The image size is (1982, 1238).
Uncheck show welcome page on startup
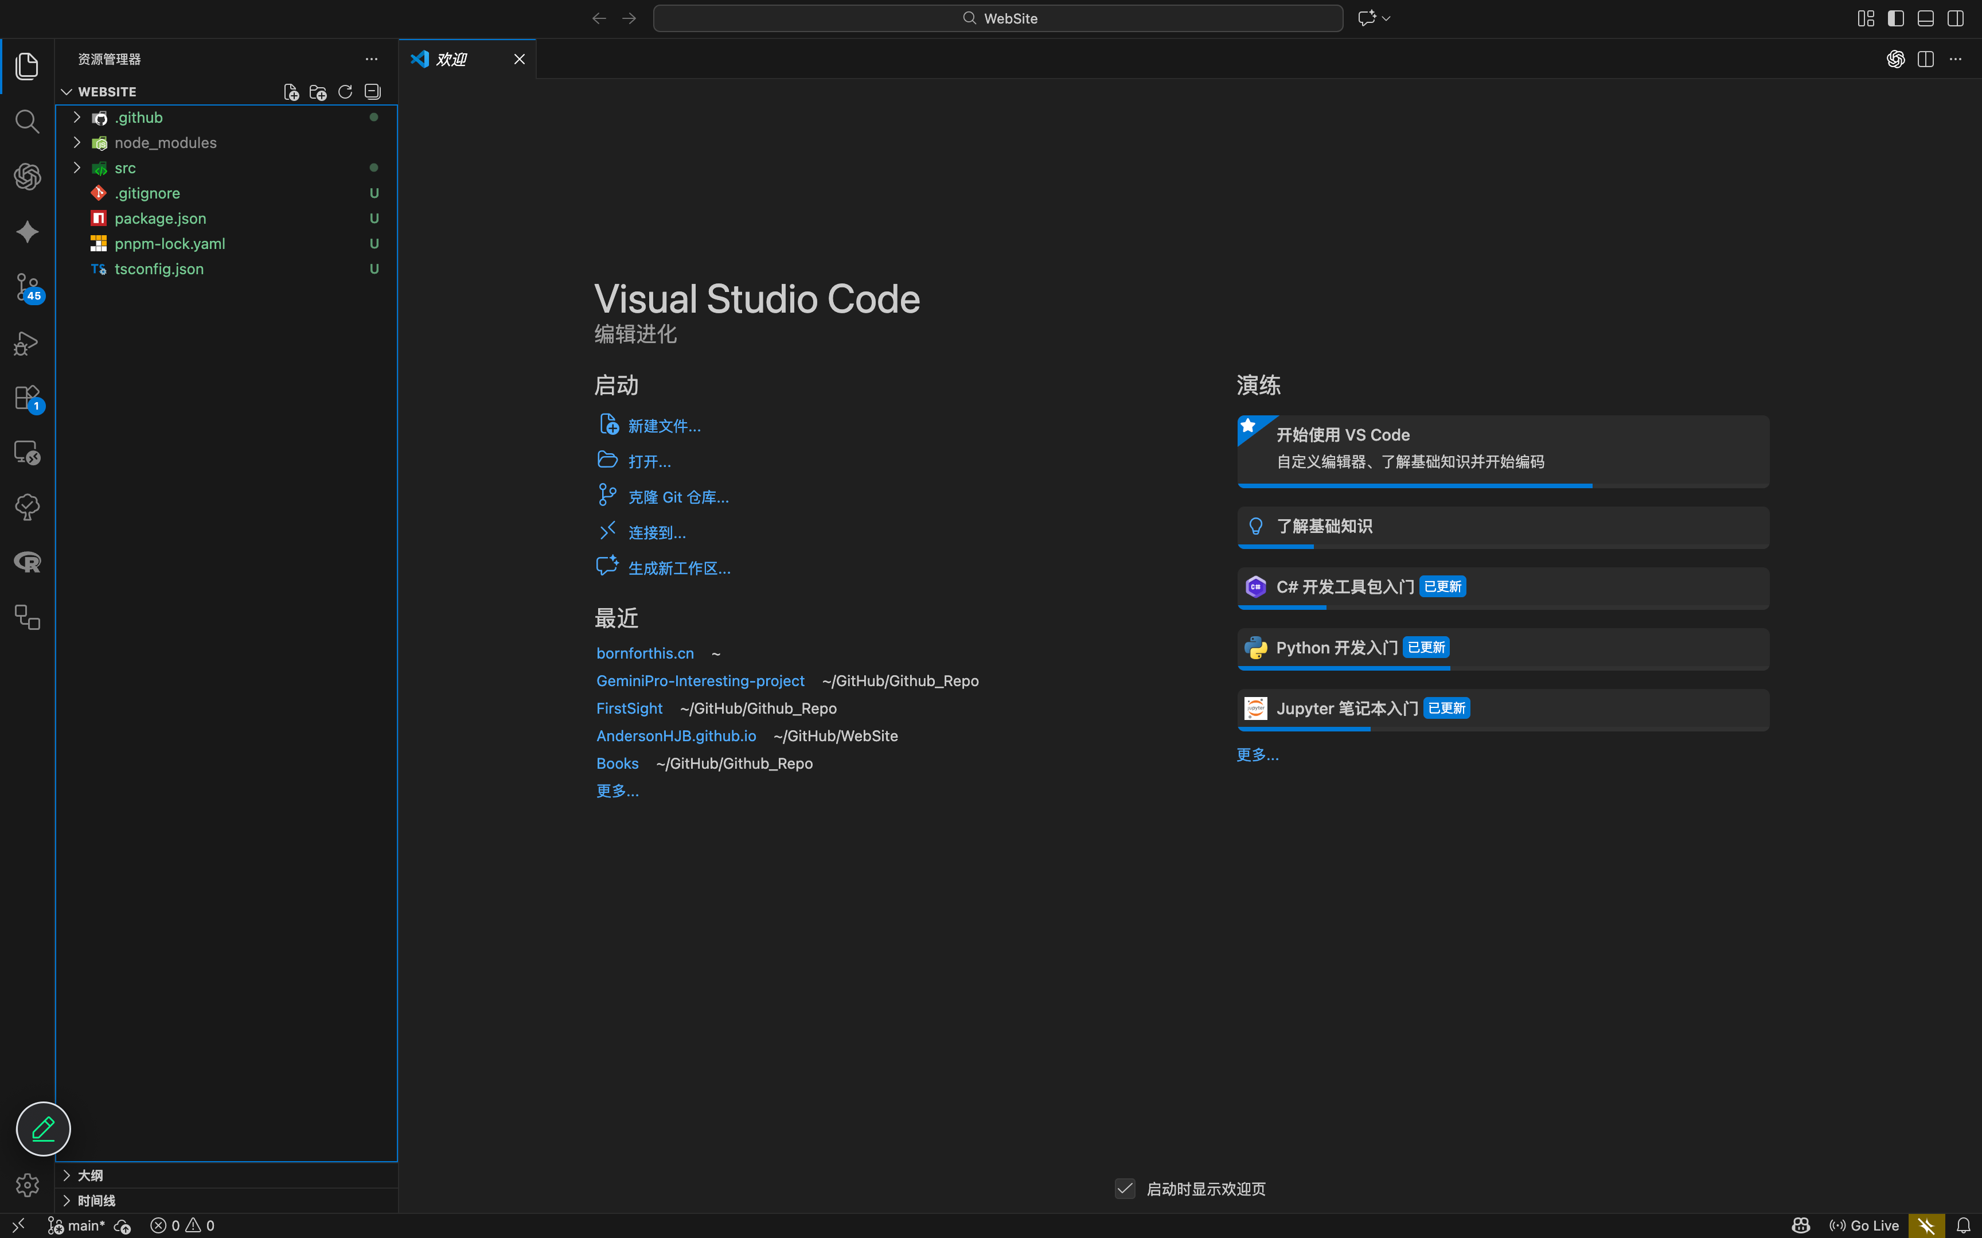point(1125,1189)
